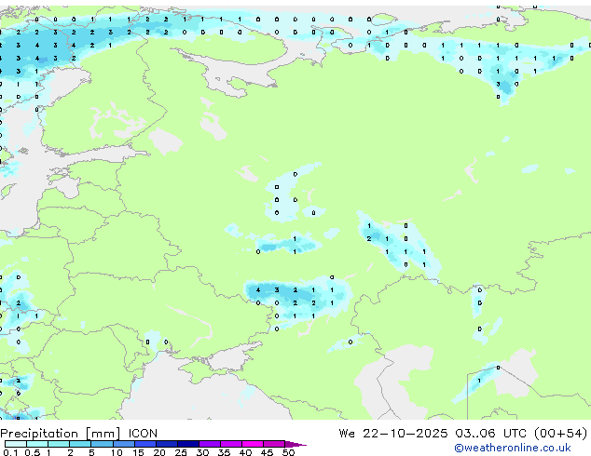This screenshot has height=456, width=591.
Task: Click the '03..06 UTC' time label
Action: click(490, 434)
